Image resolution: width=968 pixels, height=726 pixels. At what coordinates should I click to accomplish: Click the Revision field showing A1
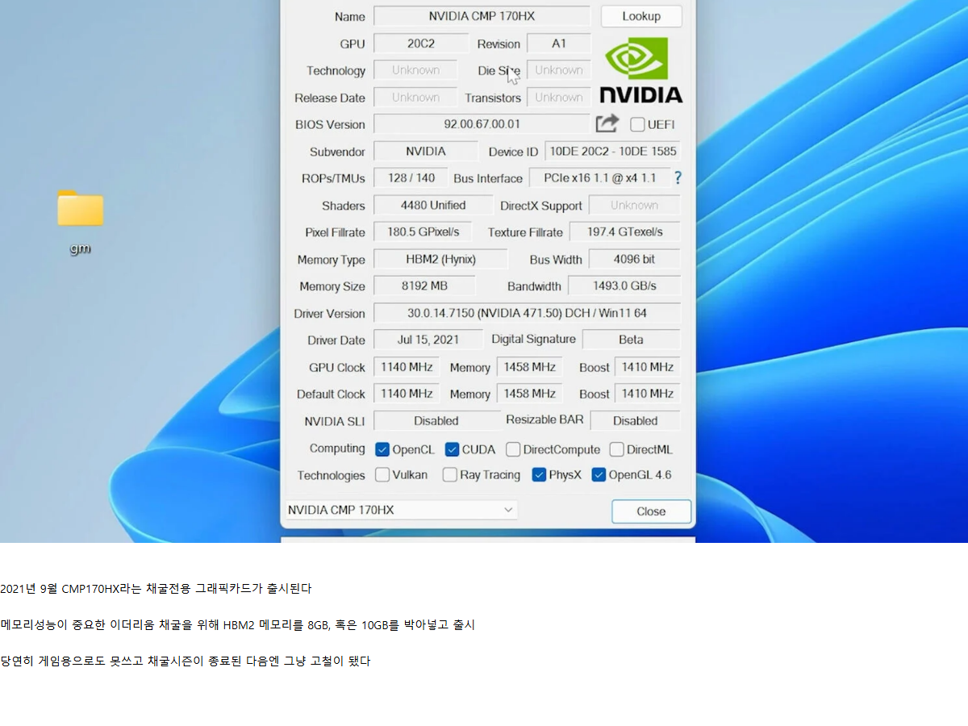559,44
